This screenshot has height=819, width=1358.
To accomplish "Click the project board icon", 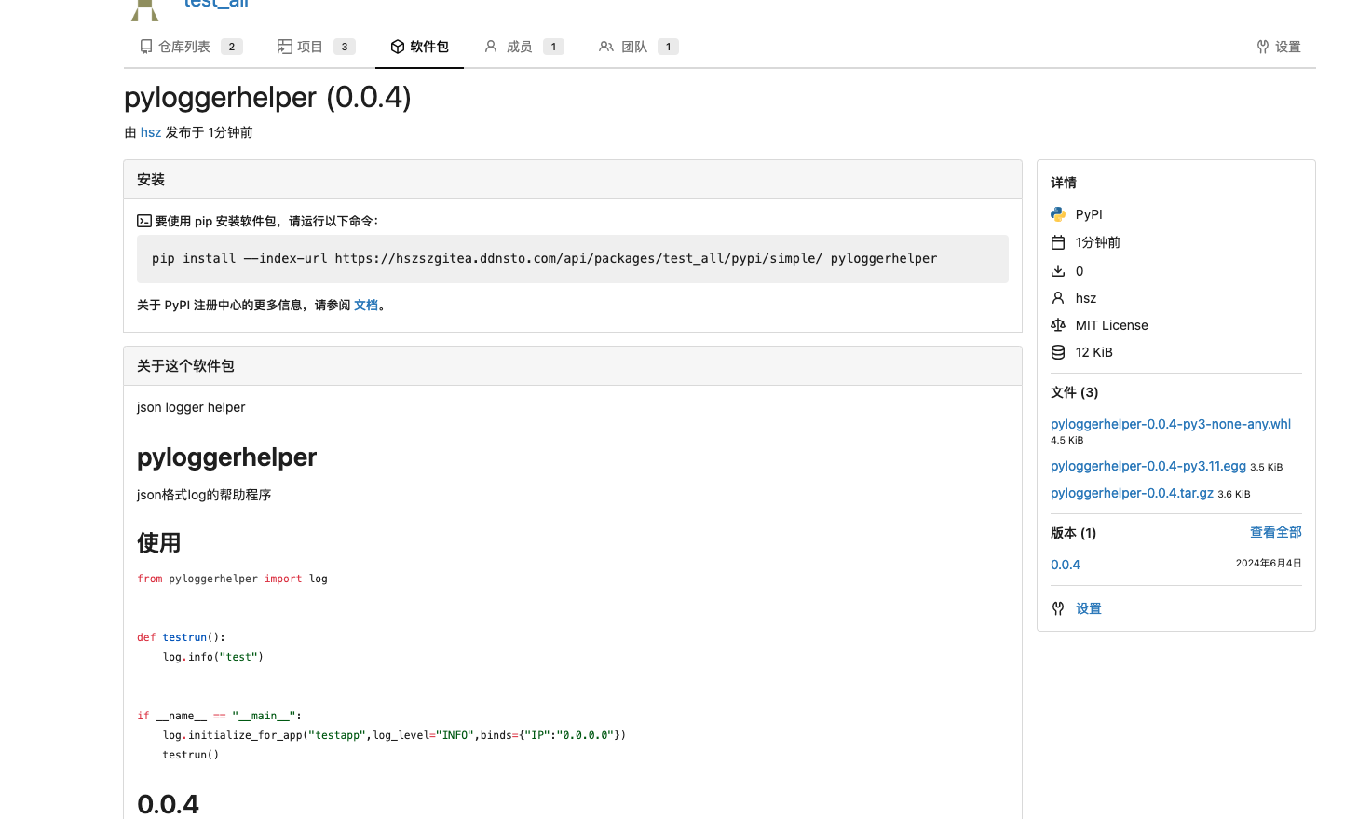I will tap(285, 47).
